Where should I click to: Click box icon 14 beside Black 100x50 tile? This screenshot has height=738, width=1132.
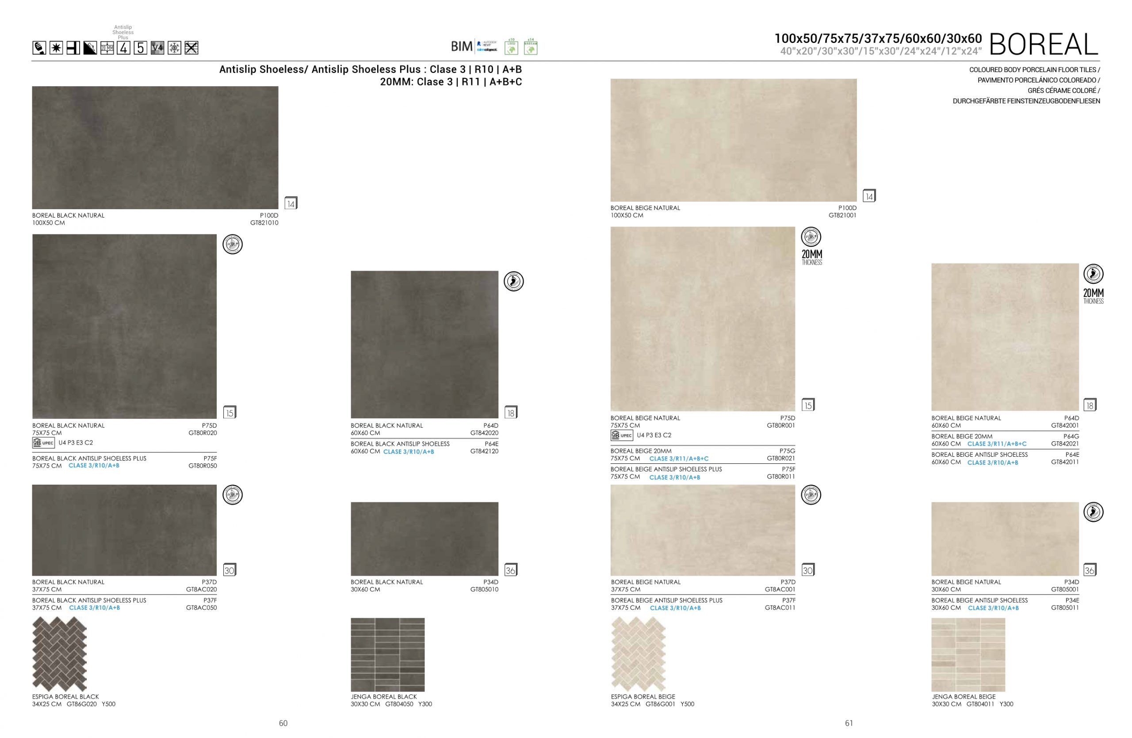(x=291, y=203)
